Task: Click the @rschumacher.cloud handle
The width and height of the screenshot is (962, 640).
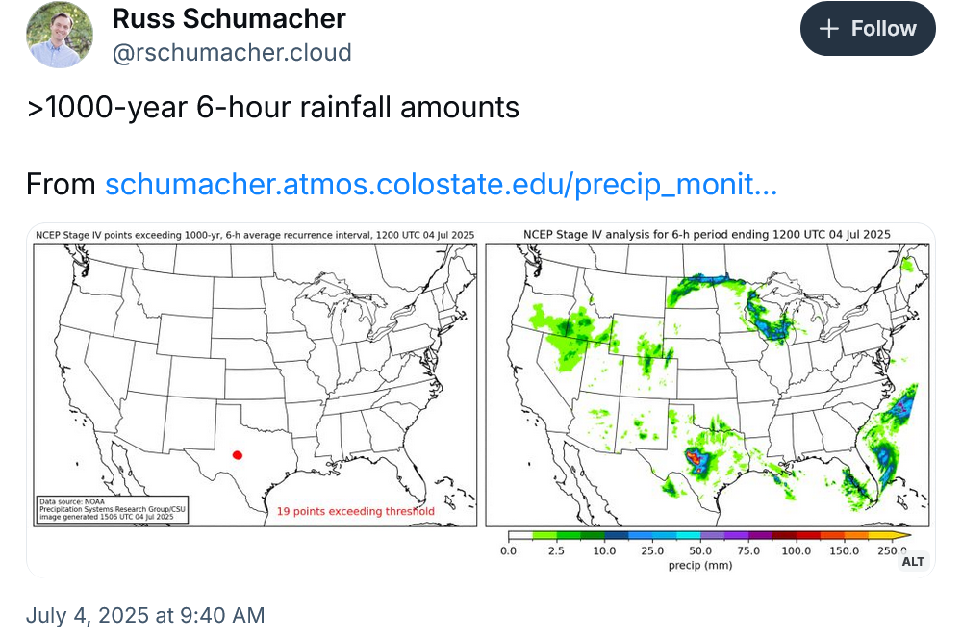Action: pos(232,53)
